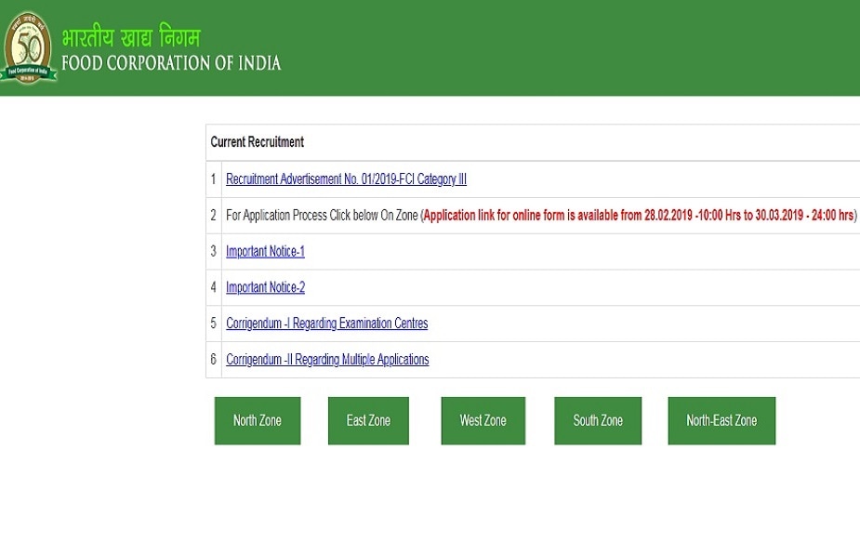Click the red application link availability notice

(x=639, y=215)
